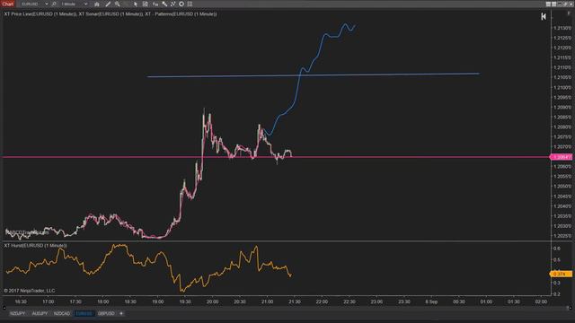Select the drawing tools pencil icon
575x323 pixels.
108,4
